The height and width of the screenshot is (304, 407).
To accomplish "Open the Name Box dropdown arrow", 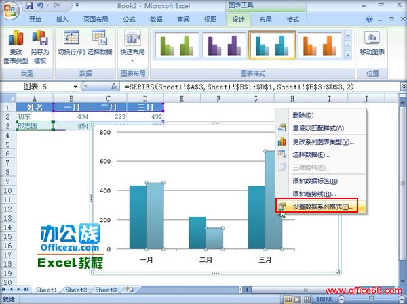I will coord(75,87).
